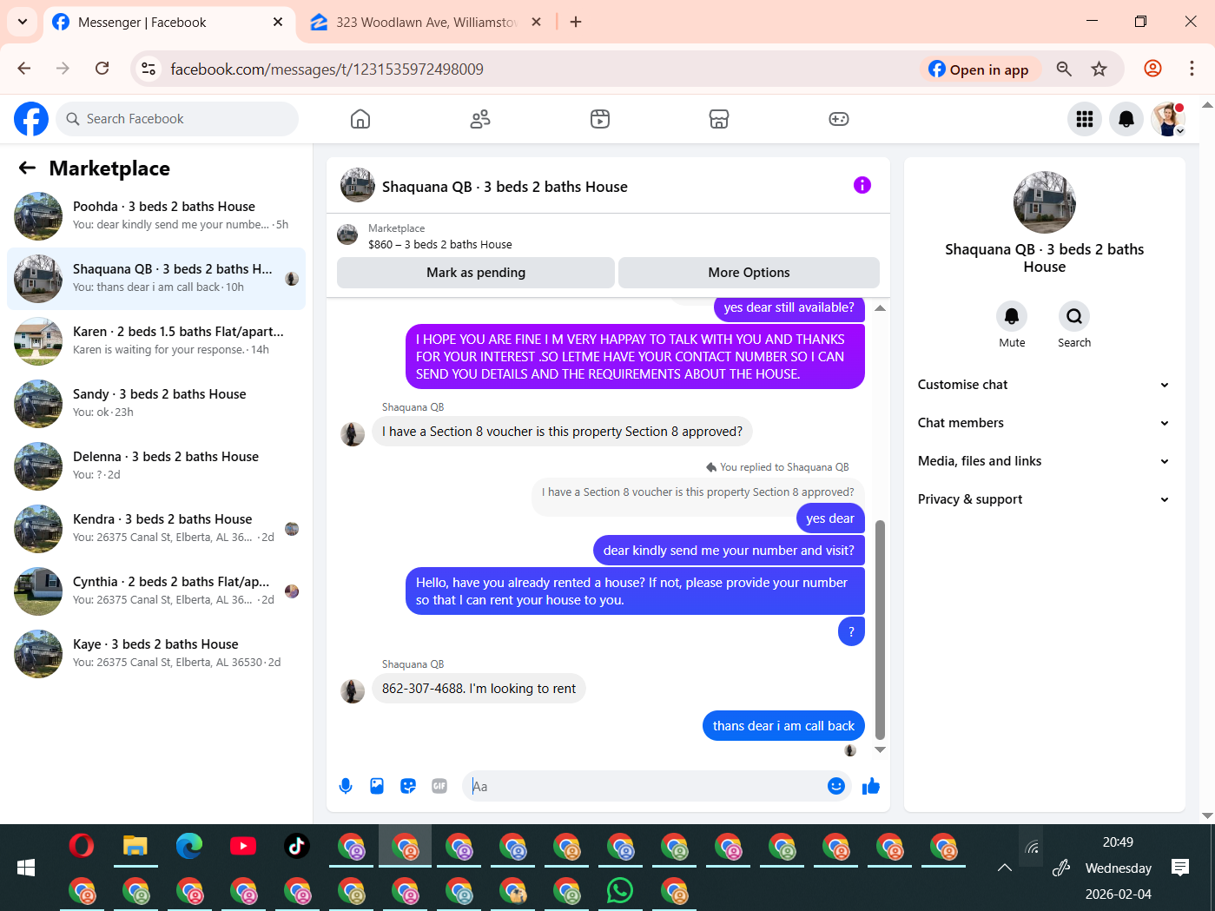Image resolution: width=1215 pixels, height=911 pixels.
Task: Click the browser address bar URL
Action: tap(327, 69)
